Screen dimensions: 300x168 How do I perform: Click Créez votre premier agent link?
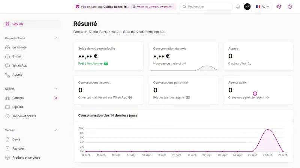pyautogui.click(x=246, y=97)
